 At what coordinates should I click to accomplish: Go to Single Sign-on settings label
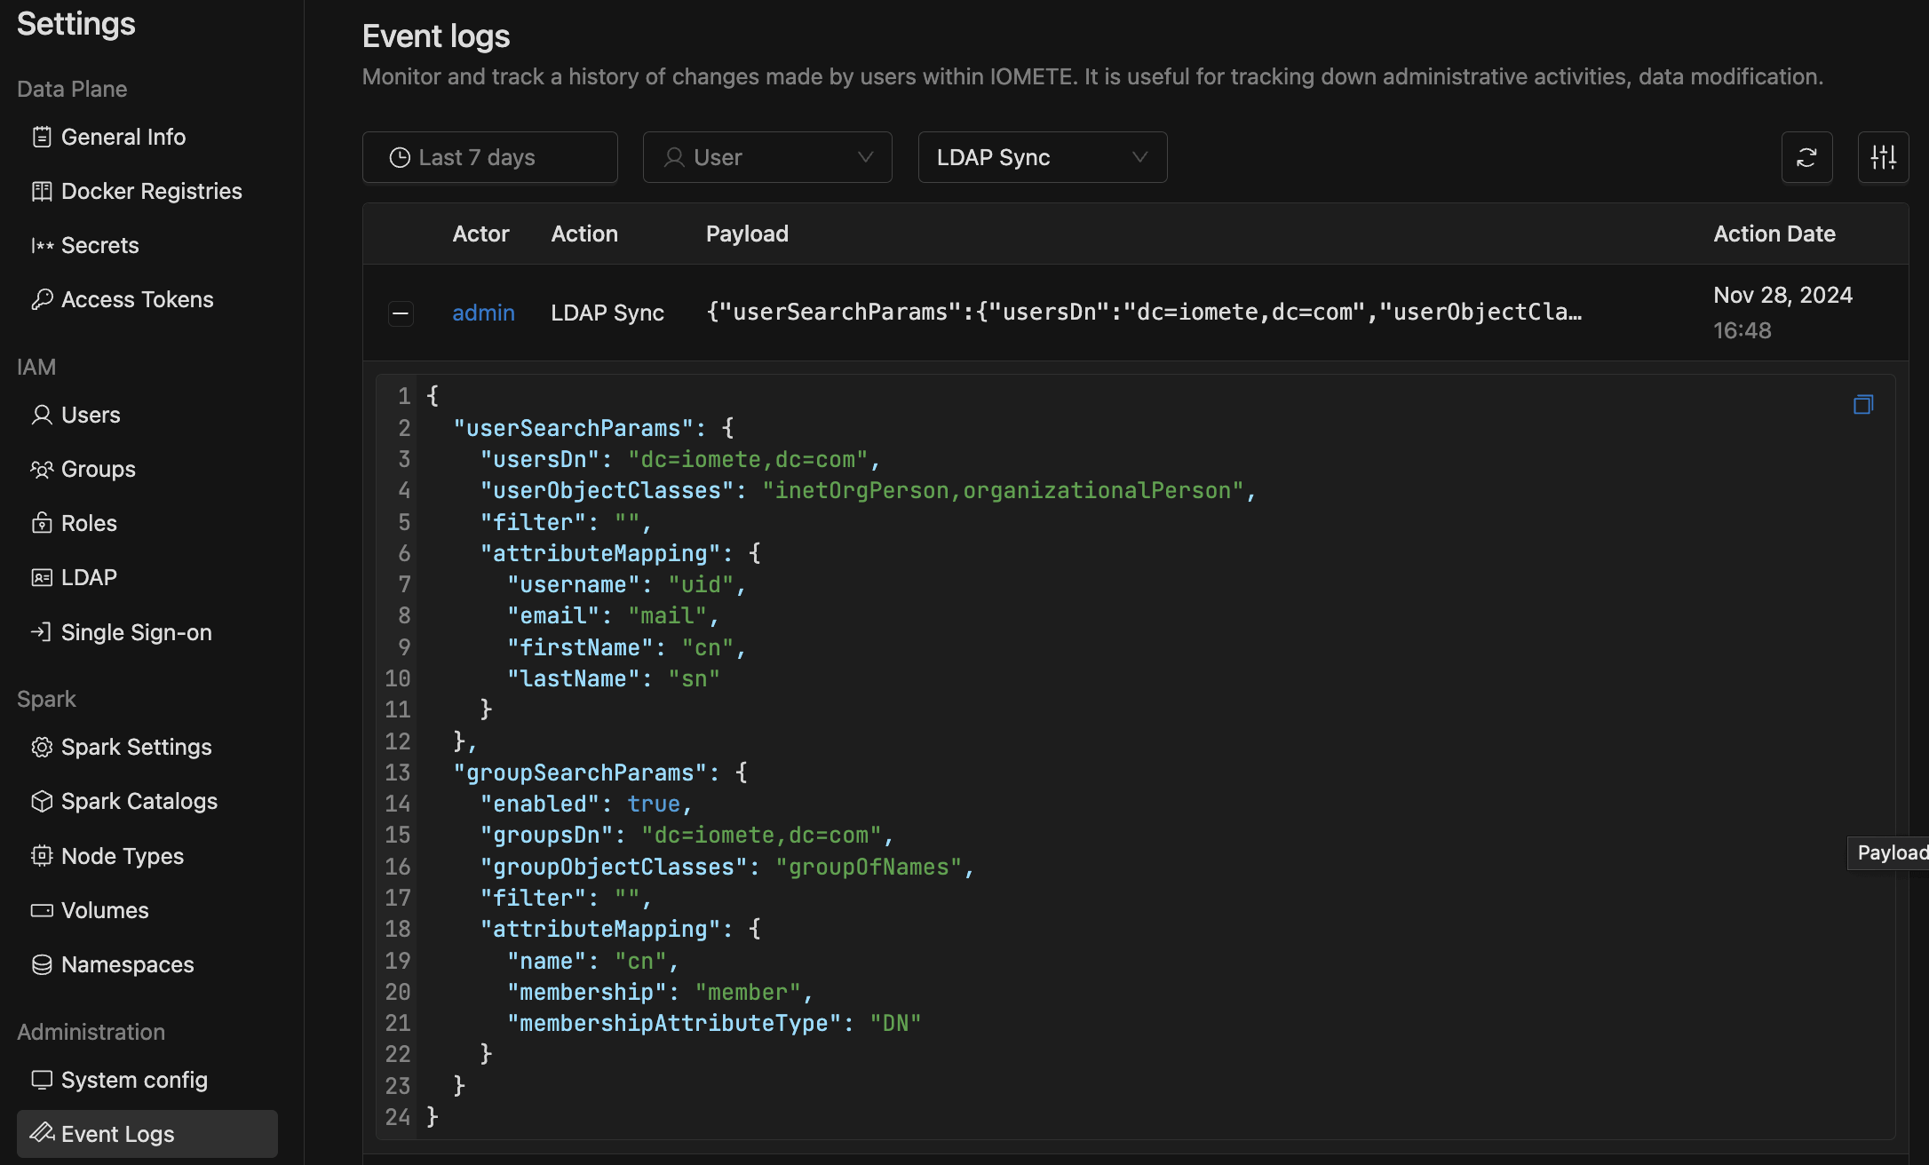click(x=136, y=632)
